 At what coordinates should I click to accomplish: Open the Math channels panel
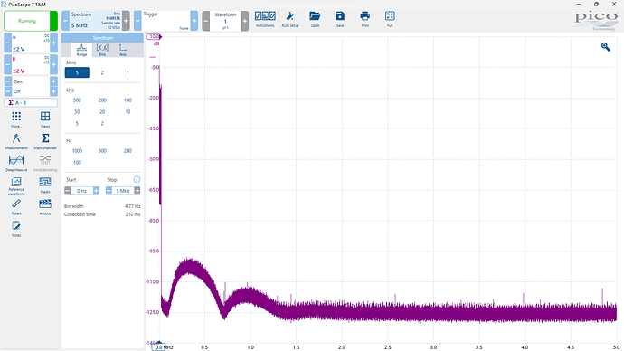pyautogui.click(x=45, y=141)
